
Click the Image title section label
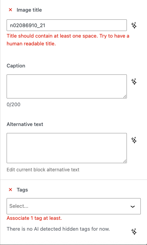point(29,10)
